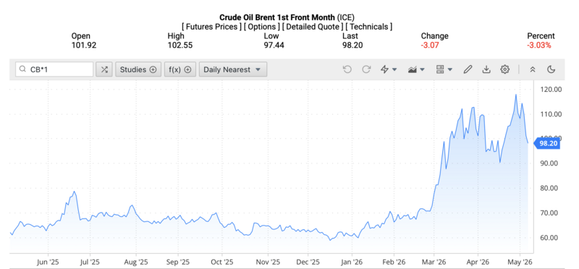Open the Options link
This screenshot has width=579, height=269.
click(262, 27)
